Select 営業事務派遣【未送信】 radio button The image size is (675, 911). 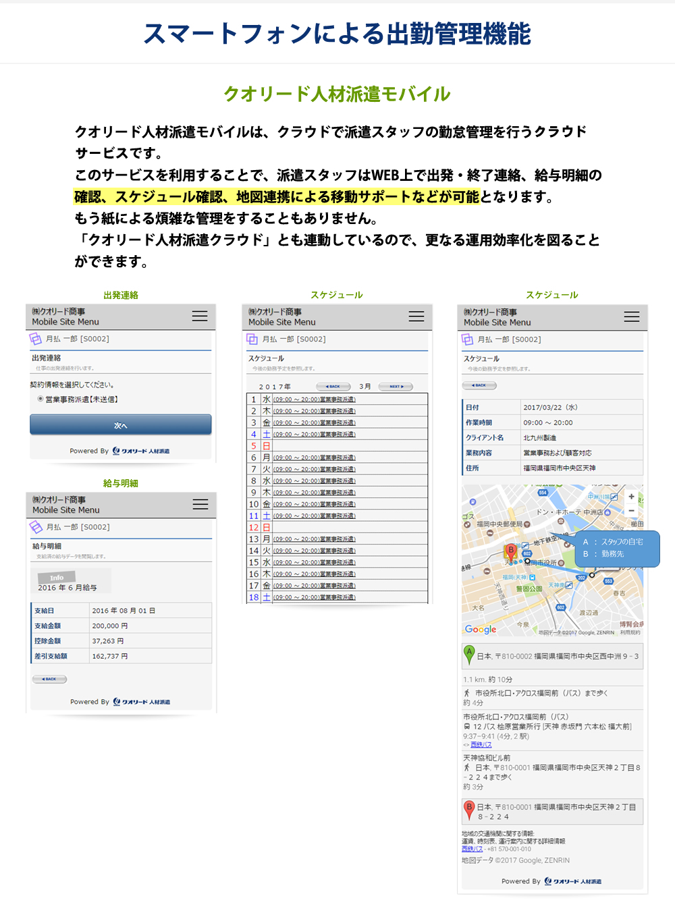click(x=40, y=399)
